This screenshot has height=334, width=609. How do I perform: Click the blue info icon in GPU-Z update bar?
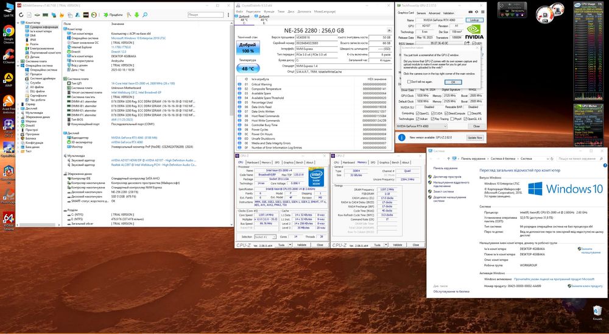[x=402, y=138]
